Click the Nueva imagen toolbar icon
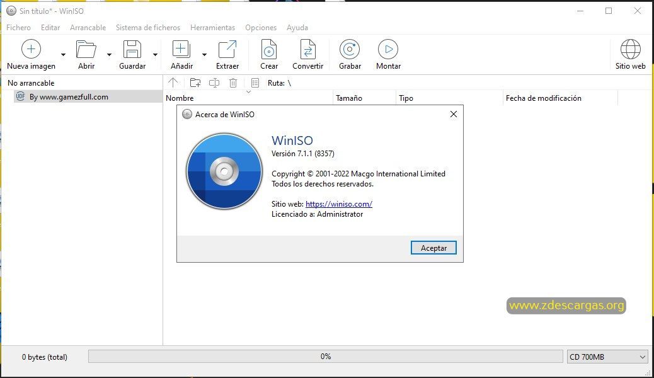Viewport: 654px width, 378px height. pos(31,49)
